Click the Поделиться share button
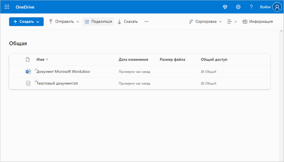This screenshot has height=162, width=284. tap(98, 21)
